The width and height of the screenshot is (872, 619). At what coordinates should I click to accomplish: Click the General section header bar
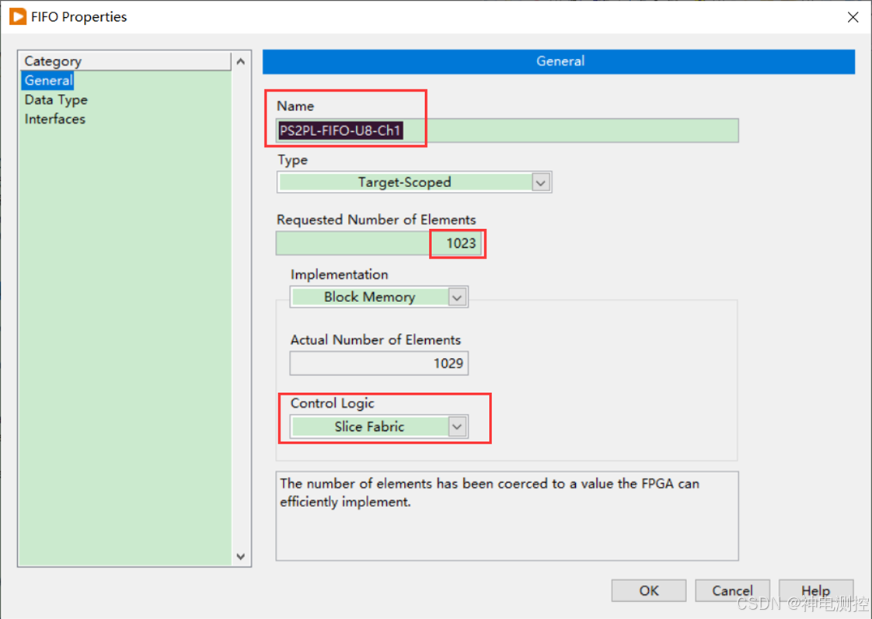click(x=558, y=61)
